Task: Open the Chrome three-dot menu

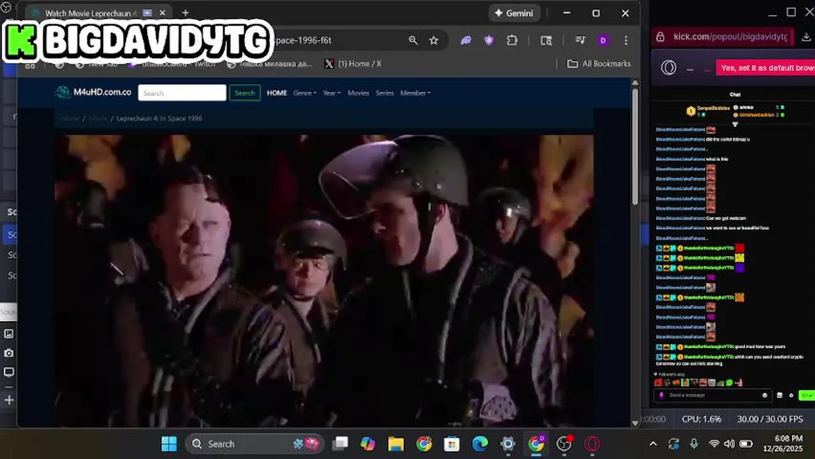Action: click(626, 40)
